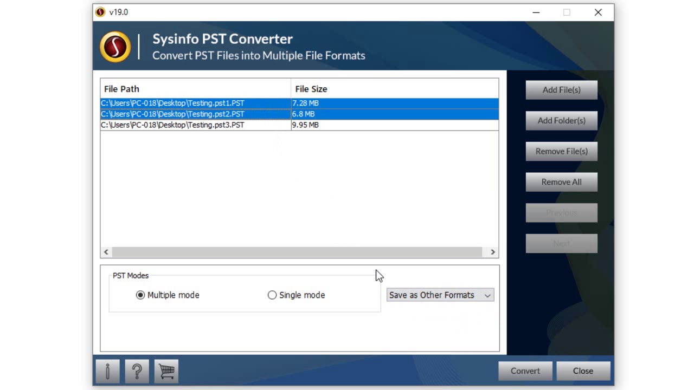This screenshot has width=694, height=390.
Task: Open the help question mark icon
Action: (x=137, y=371)
